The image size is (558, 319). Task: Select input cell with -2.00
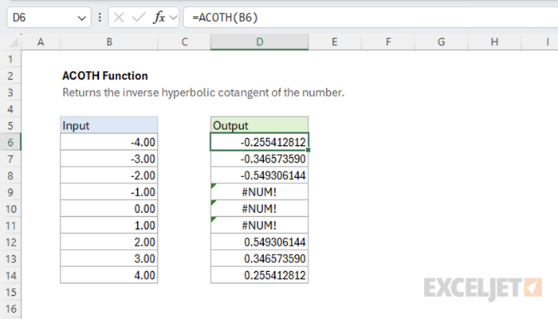coord(109,175)
